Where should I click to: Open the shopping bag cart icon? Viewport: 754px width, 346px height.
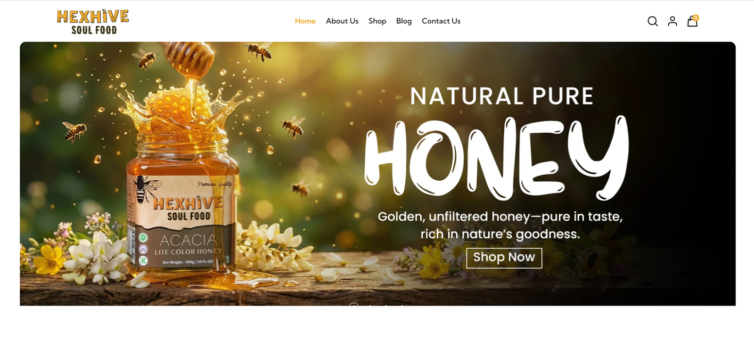692,22
